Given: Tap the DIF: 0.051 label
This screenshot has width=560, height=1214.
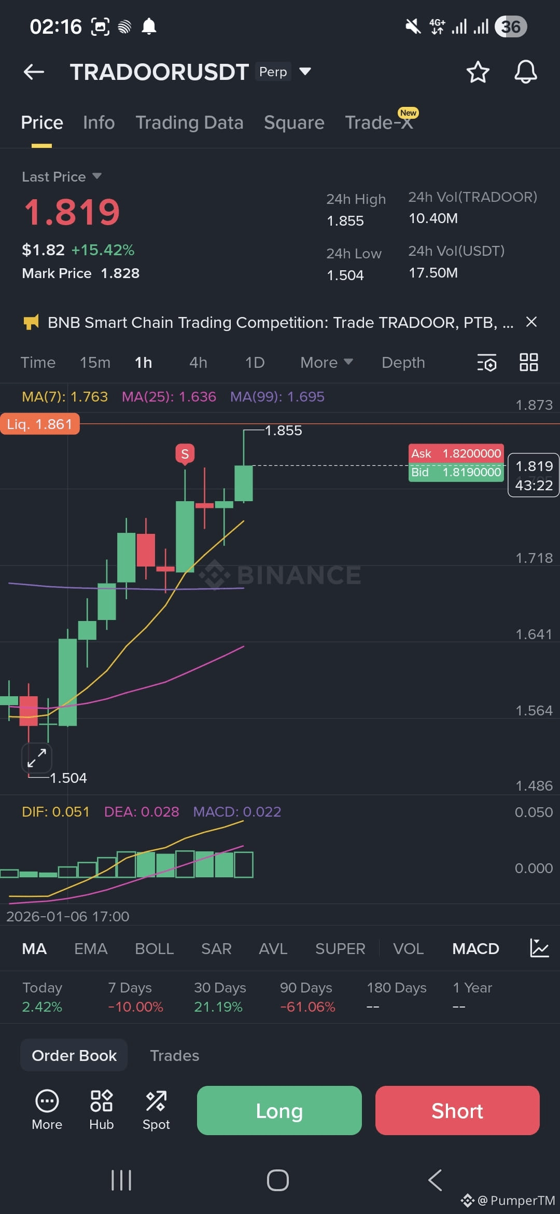Looking at the screenshot, I should (55, 811).
